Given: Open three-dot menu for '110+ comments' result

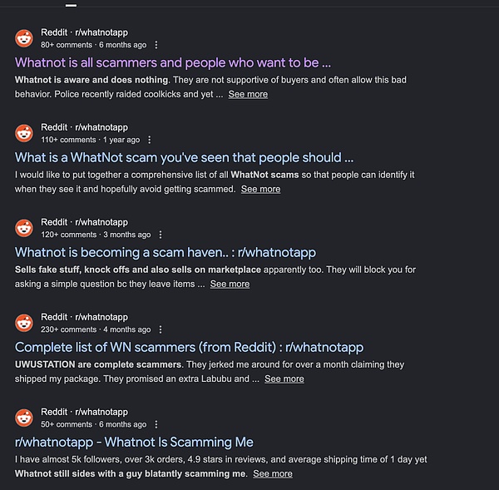Looking at the screenshot, I should coord(151,140).
